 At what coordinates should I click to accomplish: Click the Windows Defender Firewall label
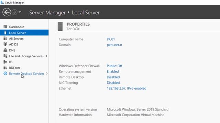coord(79,66)
